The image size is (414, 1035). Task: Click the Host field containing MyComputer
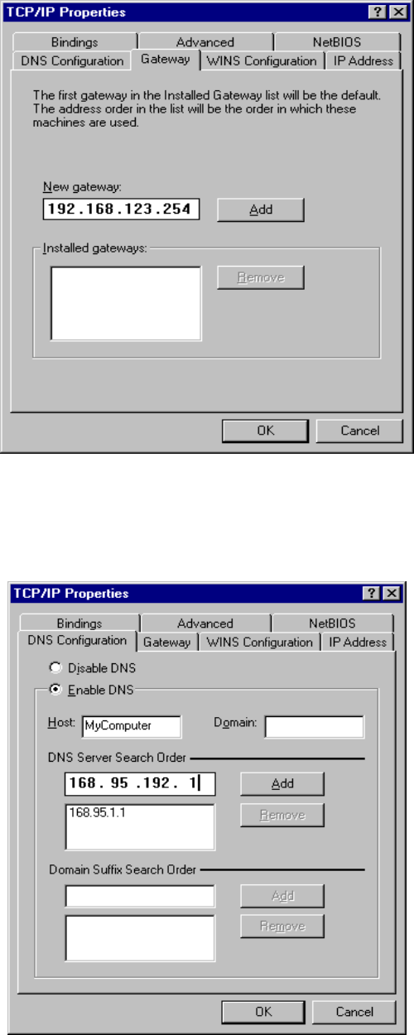click(x=131, y=726)
